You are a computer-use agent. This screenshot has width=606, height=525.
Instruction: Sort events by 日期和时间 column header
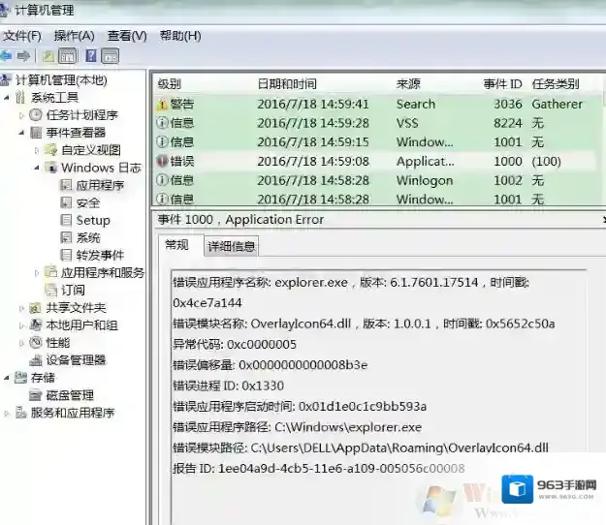[286, 84]
